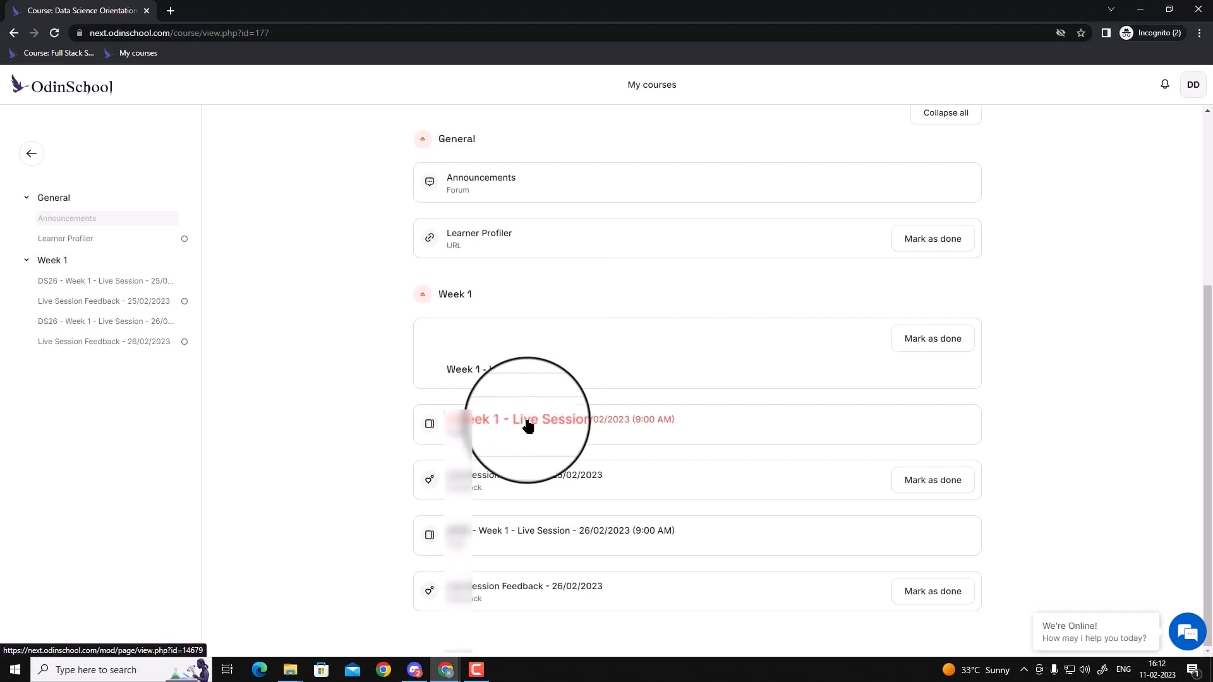Viewport: 1213px width, 682px height.
Task: Open the chat widget bubble
Action: pyautogui.click(x=1187, y=631)
